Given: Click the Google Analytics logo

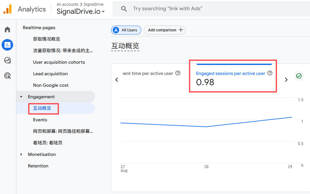Looking at the screenshot, I should [x=8, y=9].
